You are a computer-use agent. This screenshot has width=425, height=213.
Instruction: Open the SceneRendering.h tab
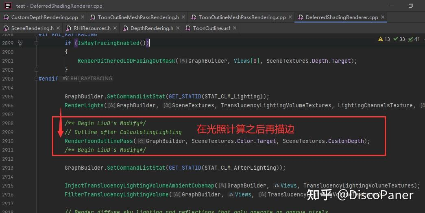pyautogui.click(x=32, y=28)
